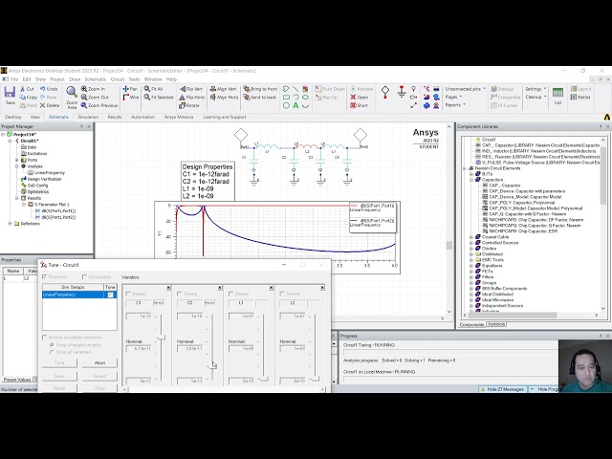This screenshot has height=459, width=612.
Task: Click the Flip Horiz icon
Action: [183, 98]
